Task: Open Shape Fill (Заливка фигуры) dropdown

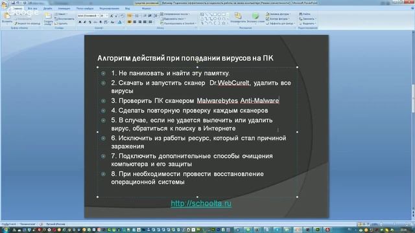Action: (278, 14)
